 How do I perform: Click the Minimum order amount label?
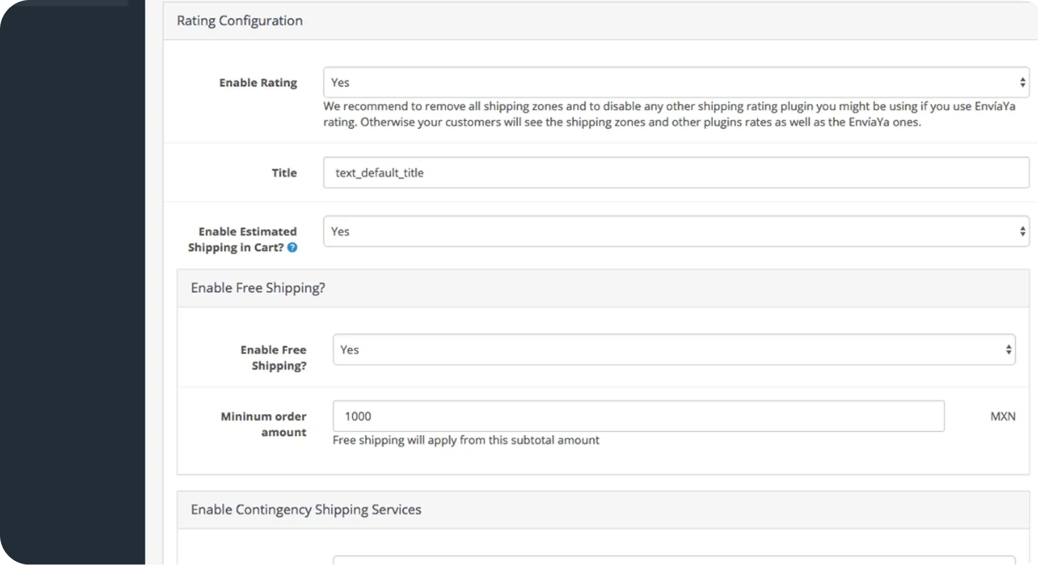click(x=264, y=424)
